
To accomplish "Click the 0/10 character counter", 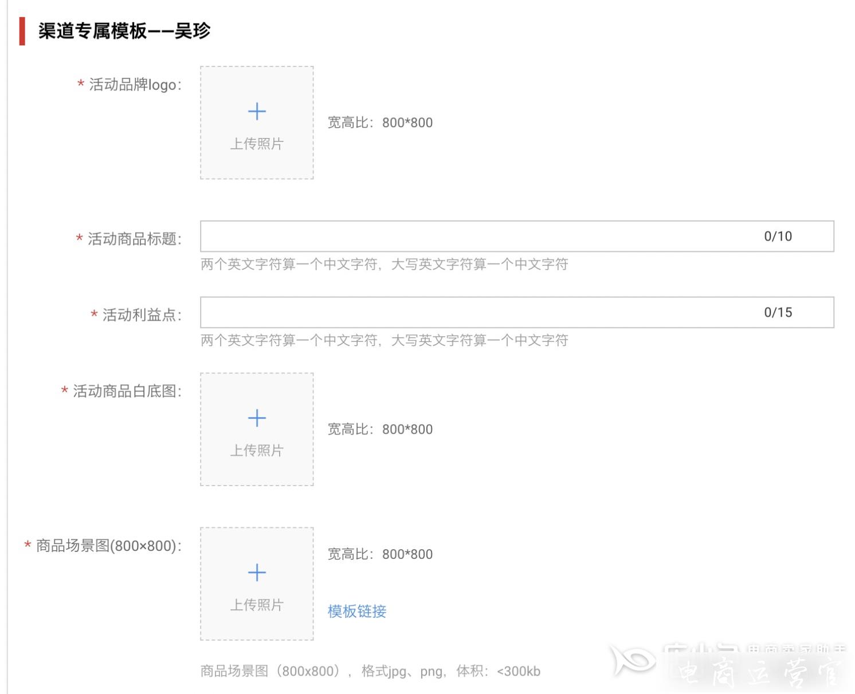I will point(778,236).
